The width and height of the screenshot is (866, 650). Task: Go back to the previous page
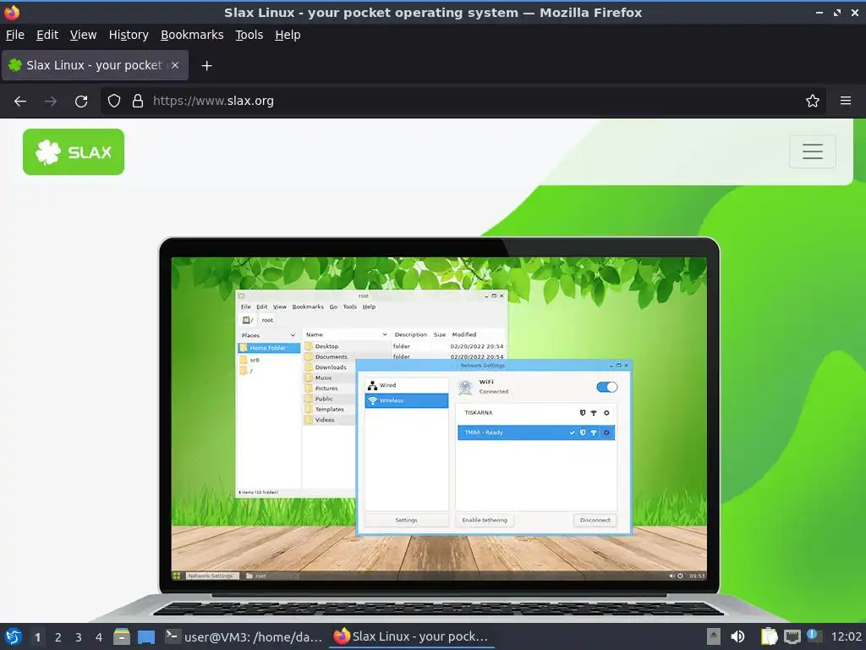(x=20, y=102)
